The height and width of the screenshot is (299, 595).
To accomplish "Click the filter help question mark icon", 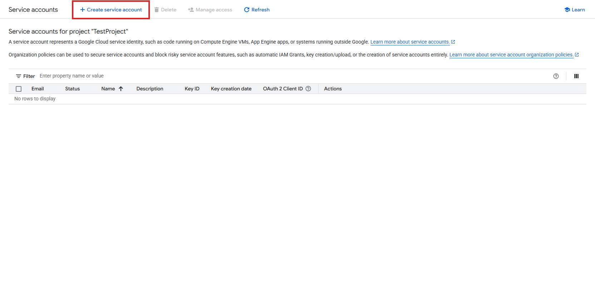I will (556, 76).
